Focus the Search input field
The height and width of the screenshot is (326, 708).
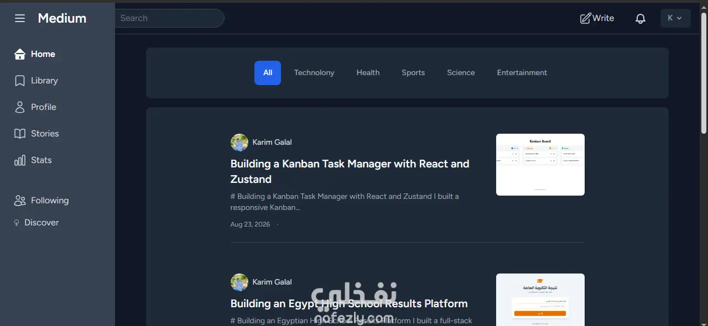pyautogui.click(x=169, y=18)
